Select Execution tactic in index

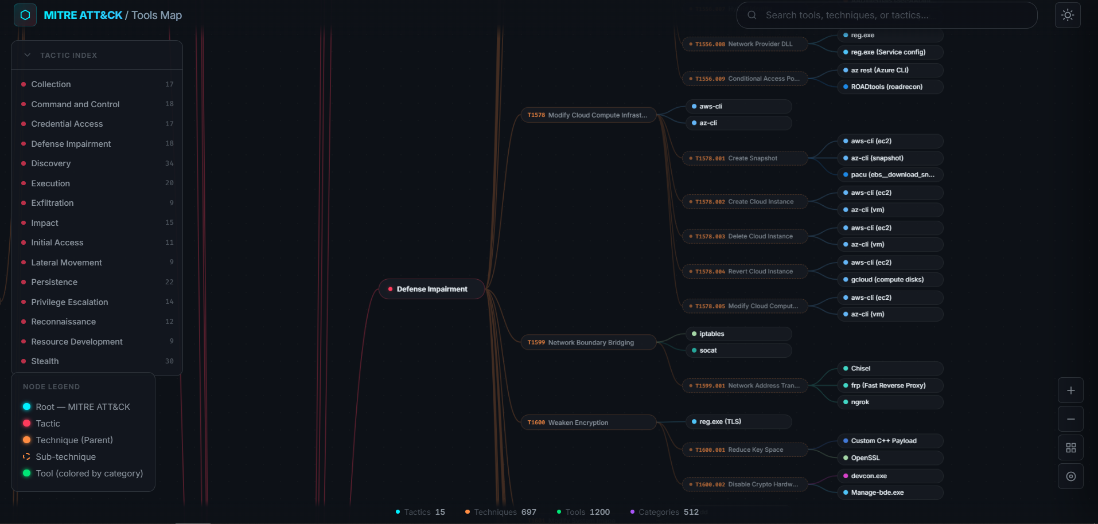pos(97,183)
